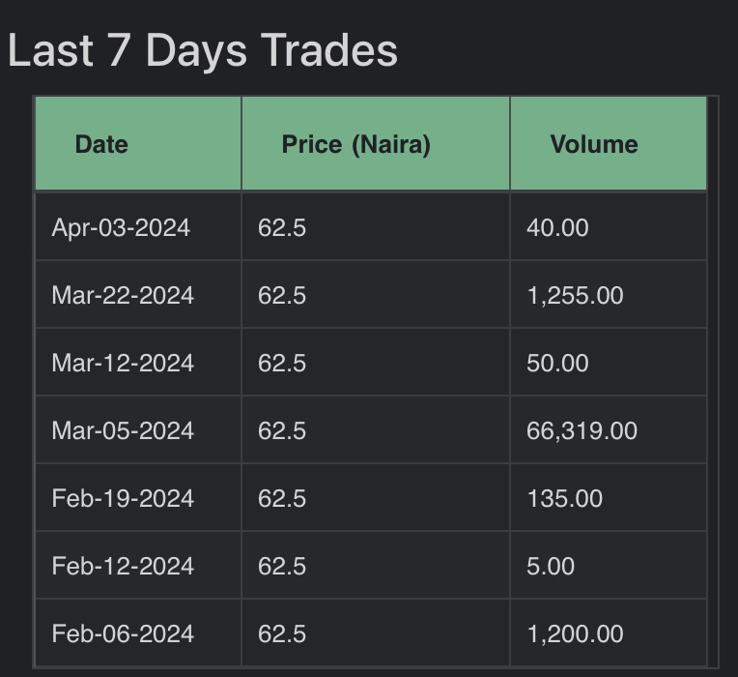Select the Apr-03-2024 date cell
Screen dimensions: 738x677
coord(121,227)
